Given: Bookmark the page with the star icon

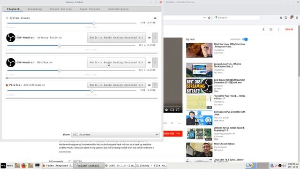Looking at the screenshot, I should [209, 18].
